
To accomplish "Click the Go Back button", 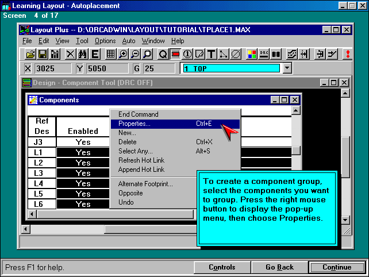I will (x=279, y=267).
